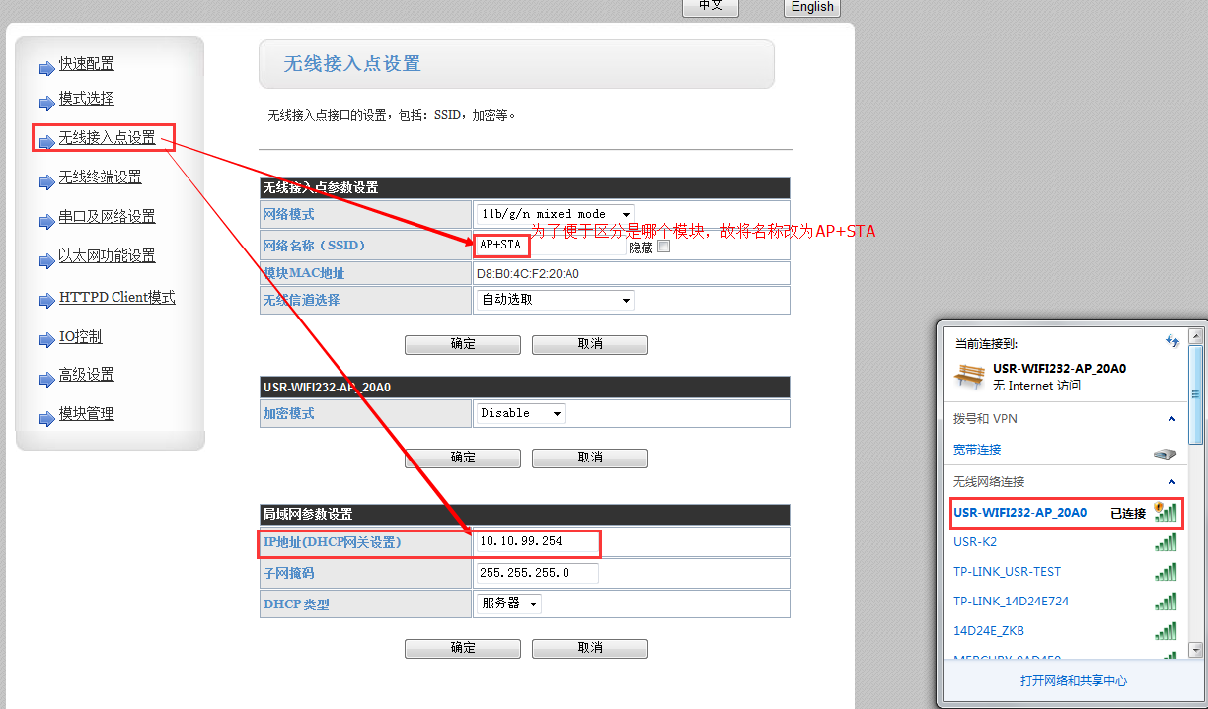
Task: Select the 中文 language tab
Action: pos(710,7)
